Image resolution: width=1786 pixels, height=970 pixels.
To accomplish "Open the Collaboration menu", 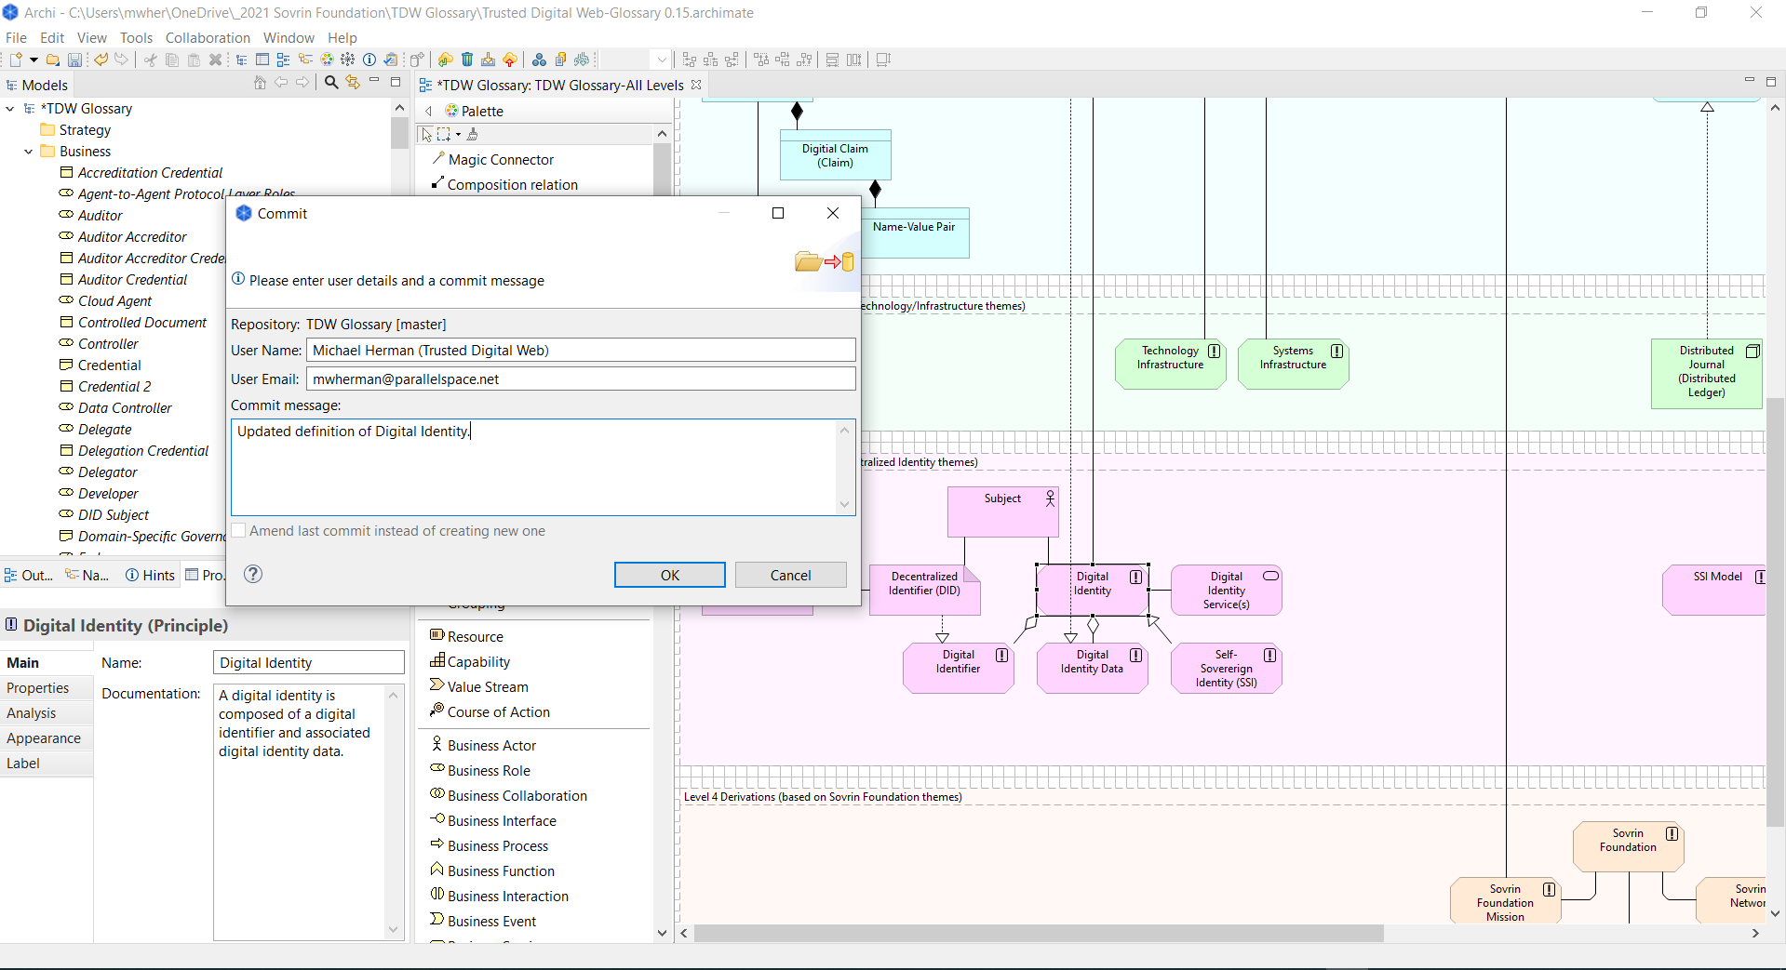I will coord(208,37).
